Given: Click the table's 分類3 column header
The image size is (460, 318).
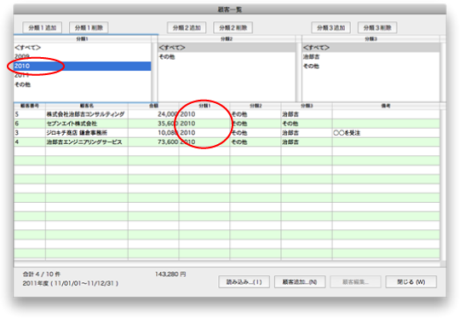Looking at the screenshot, I should click(x=307, y=106).
